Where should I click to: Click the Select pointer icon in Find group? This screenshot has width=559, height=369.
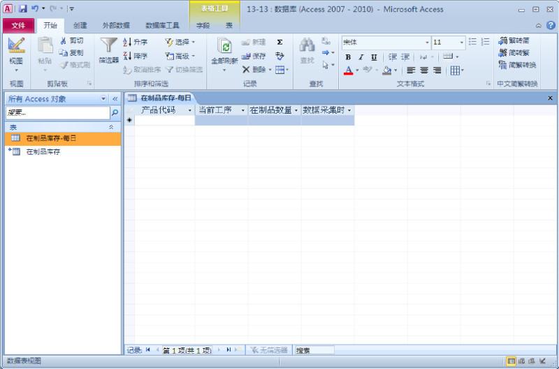point(326,65)
